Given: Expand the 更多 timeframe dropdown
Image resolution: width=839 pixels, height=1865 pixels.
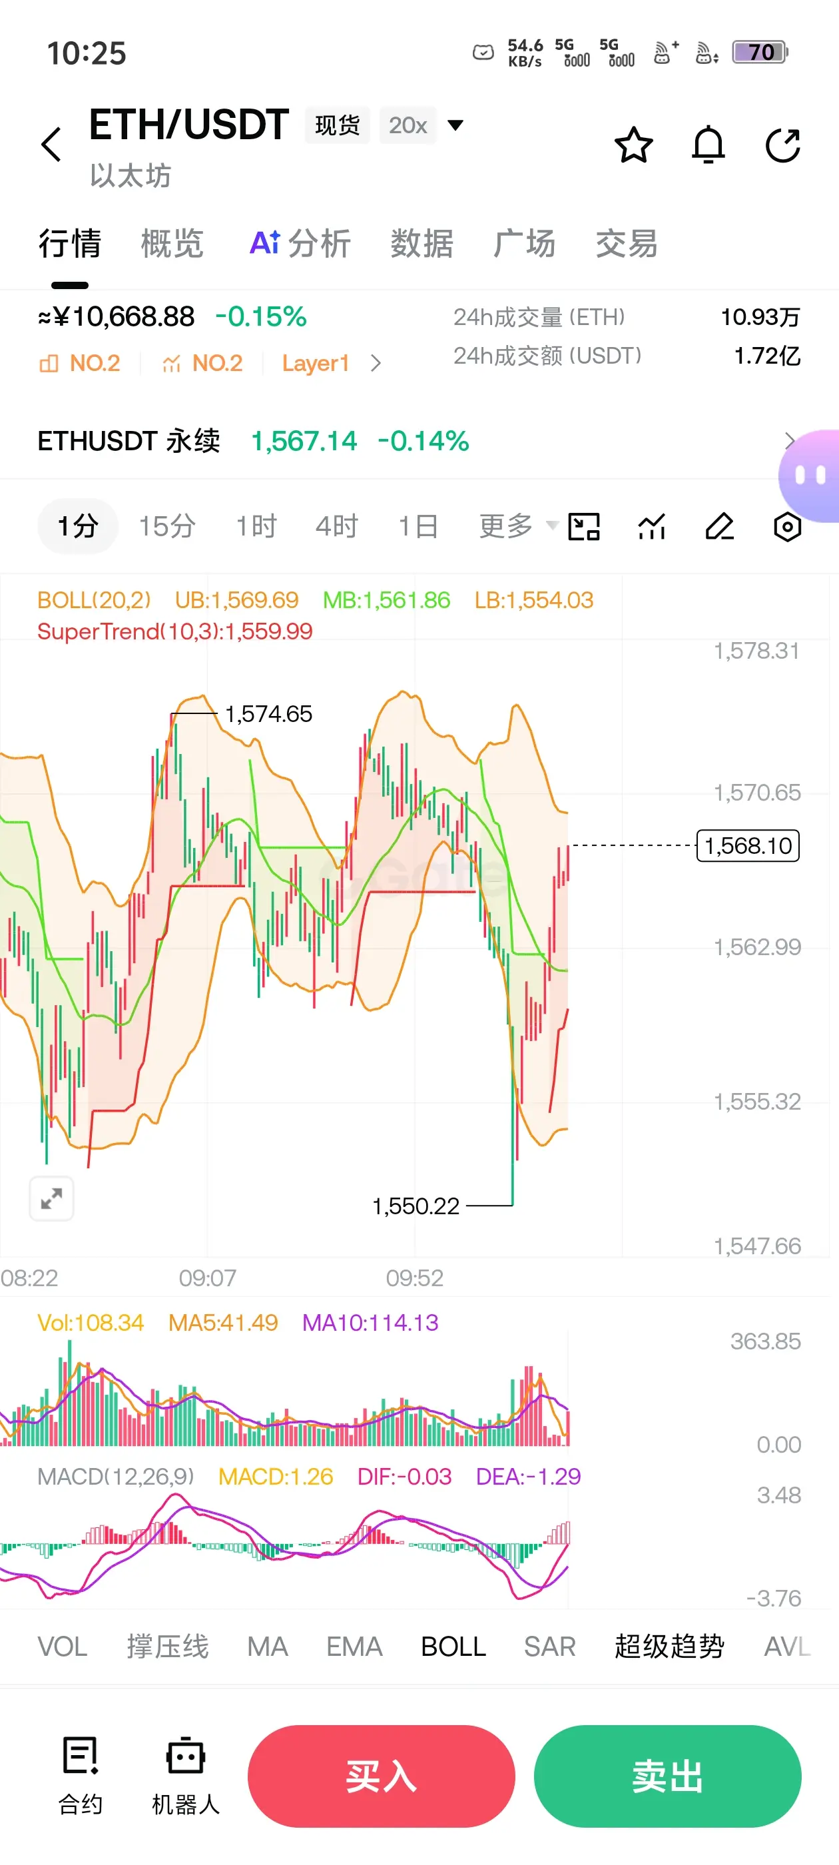Looking at the screenshot, I should 518,526.
